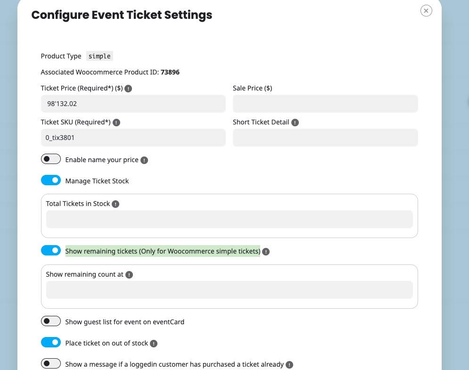Click the Ticket SKU input field
The height and width of the screenshot is (370, 469).
133,138
